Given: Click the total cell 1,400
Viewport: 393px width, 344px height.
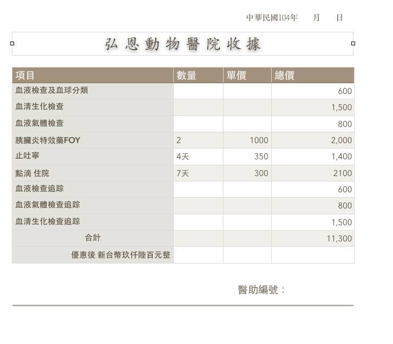Looking at the screenshot, I should tap(313, 157).
